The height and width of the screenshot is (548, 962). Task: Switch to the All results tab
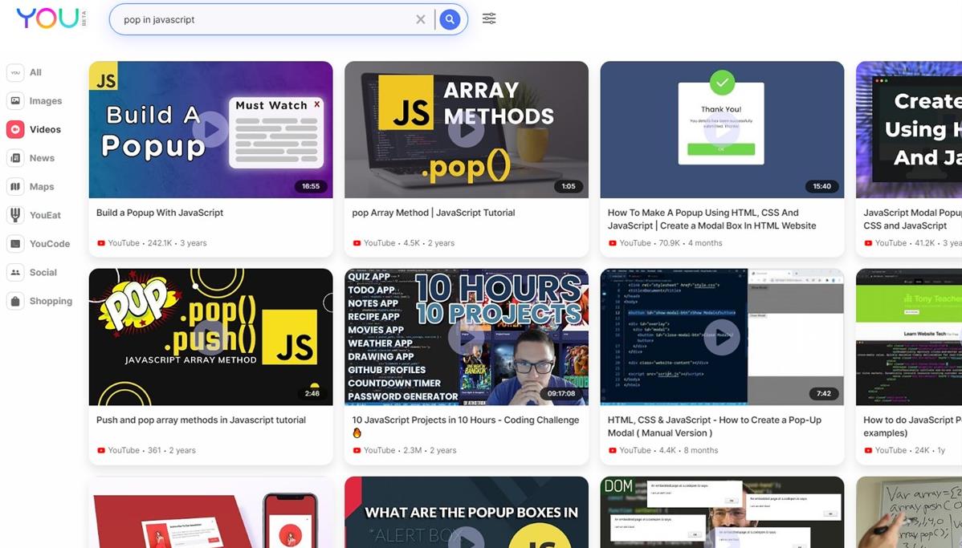tap(35, 72)
